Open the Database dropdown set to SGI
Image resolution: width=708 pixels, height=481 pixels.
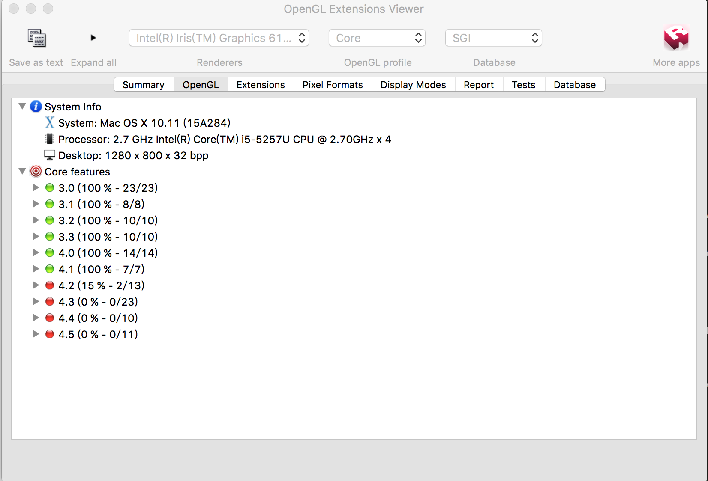point(494,38)
